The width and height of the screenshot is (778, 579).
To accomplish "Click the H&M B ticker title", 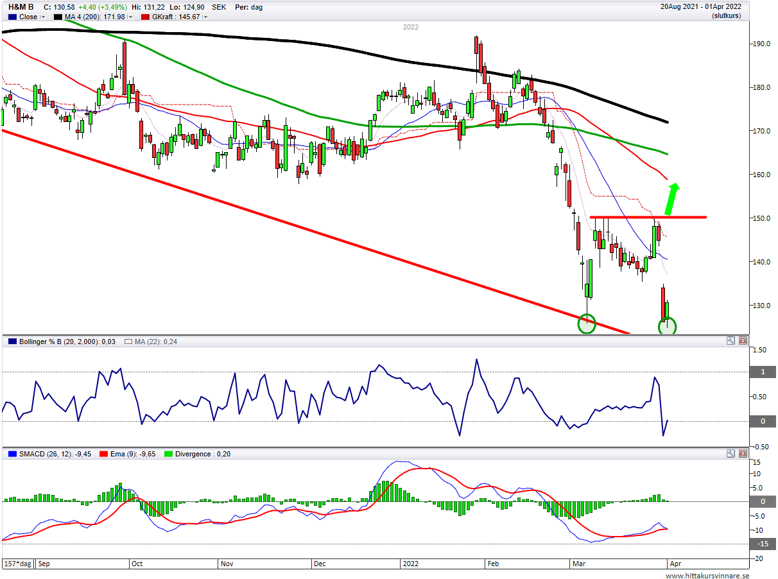I will [x=21, y=7].
